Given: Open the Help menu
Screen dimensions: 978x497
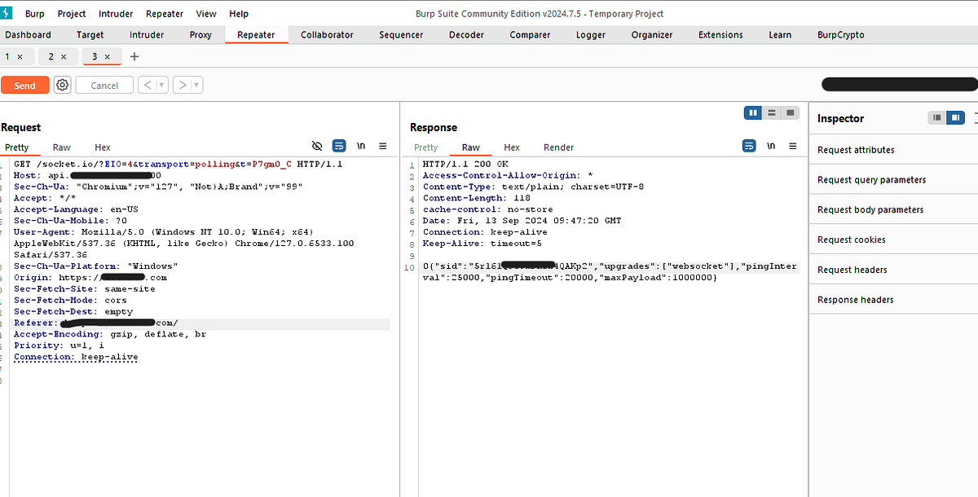Looking at the screenshot, I should coord(239,14).
